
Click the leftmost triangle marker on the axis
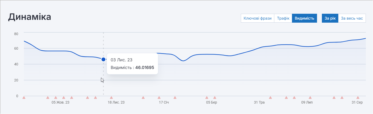click(24, 97)
